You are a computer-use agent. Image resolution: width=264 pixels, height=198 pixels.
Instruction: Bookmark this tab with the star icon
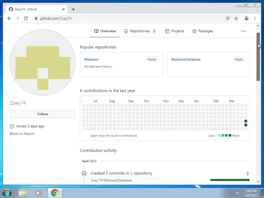236,18
